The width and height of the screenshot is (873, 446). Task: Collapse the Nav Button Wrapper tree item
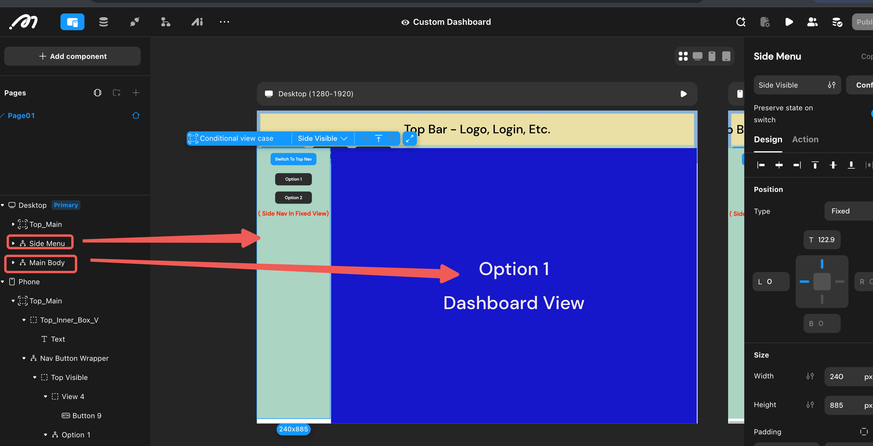(24, 358)
